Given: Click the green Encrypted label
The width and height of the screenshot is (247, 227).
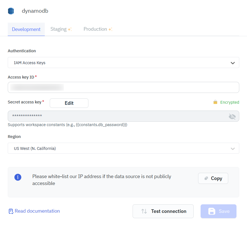Looking at the screenshot, I should coord(230,102).
